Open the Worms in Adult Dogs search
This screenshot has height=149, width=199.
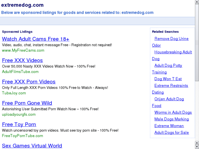[x=173, y=112]
